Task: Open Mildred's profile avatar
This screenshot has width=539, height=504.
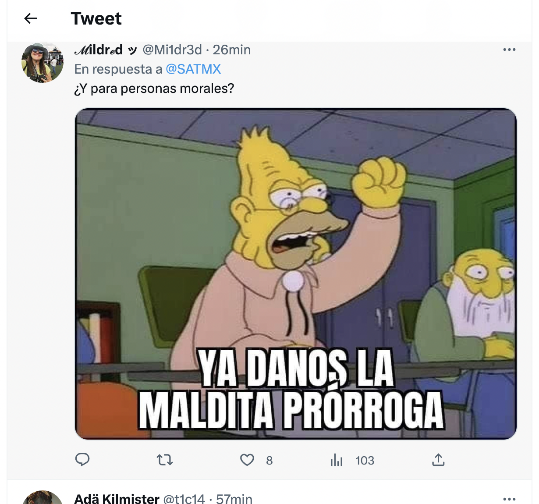Action: tap(43, 63)
